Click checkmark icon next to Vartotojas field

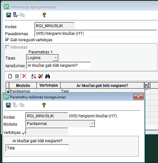24,133
